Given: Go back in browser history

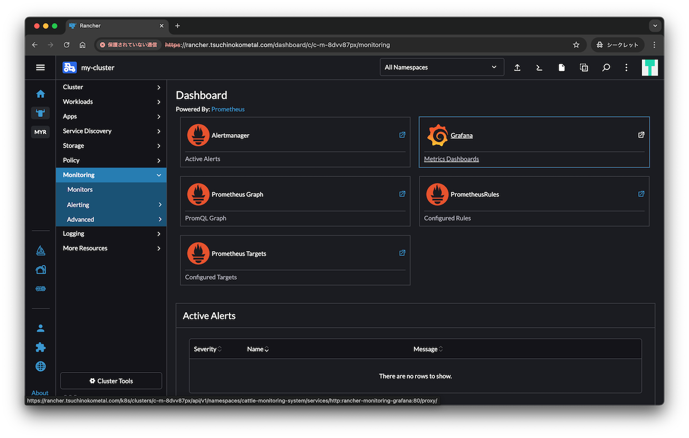Looking at the screenshot, I should 34,45.
